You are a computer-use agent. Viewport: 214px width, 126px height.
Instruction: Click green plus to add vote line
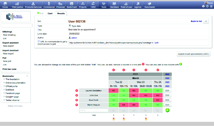click(x=167, y=110)
